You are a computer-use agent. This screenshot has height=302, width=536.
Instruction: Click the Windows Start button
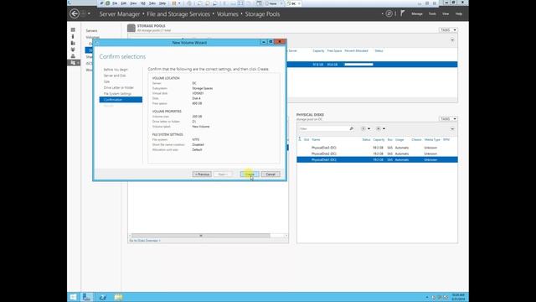click(73, 297)
